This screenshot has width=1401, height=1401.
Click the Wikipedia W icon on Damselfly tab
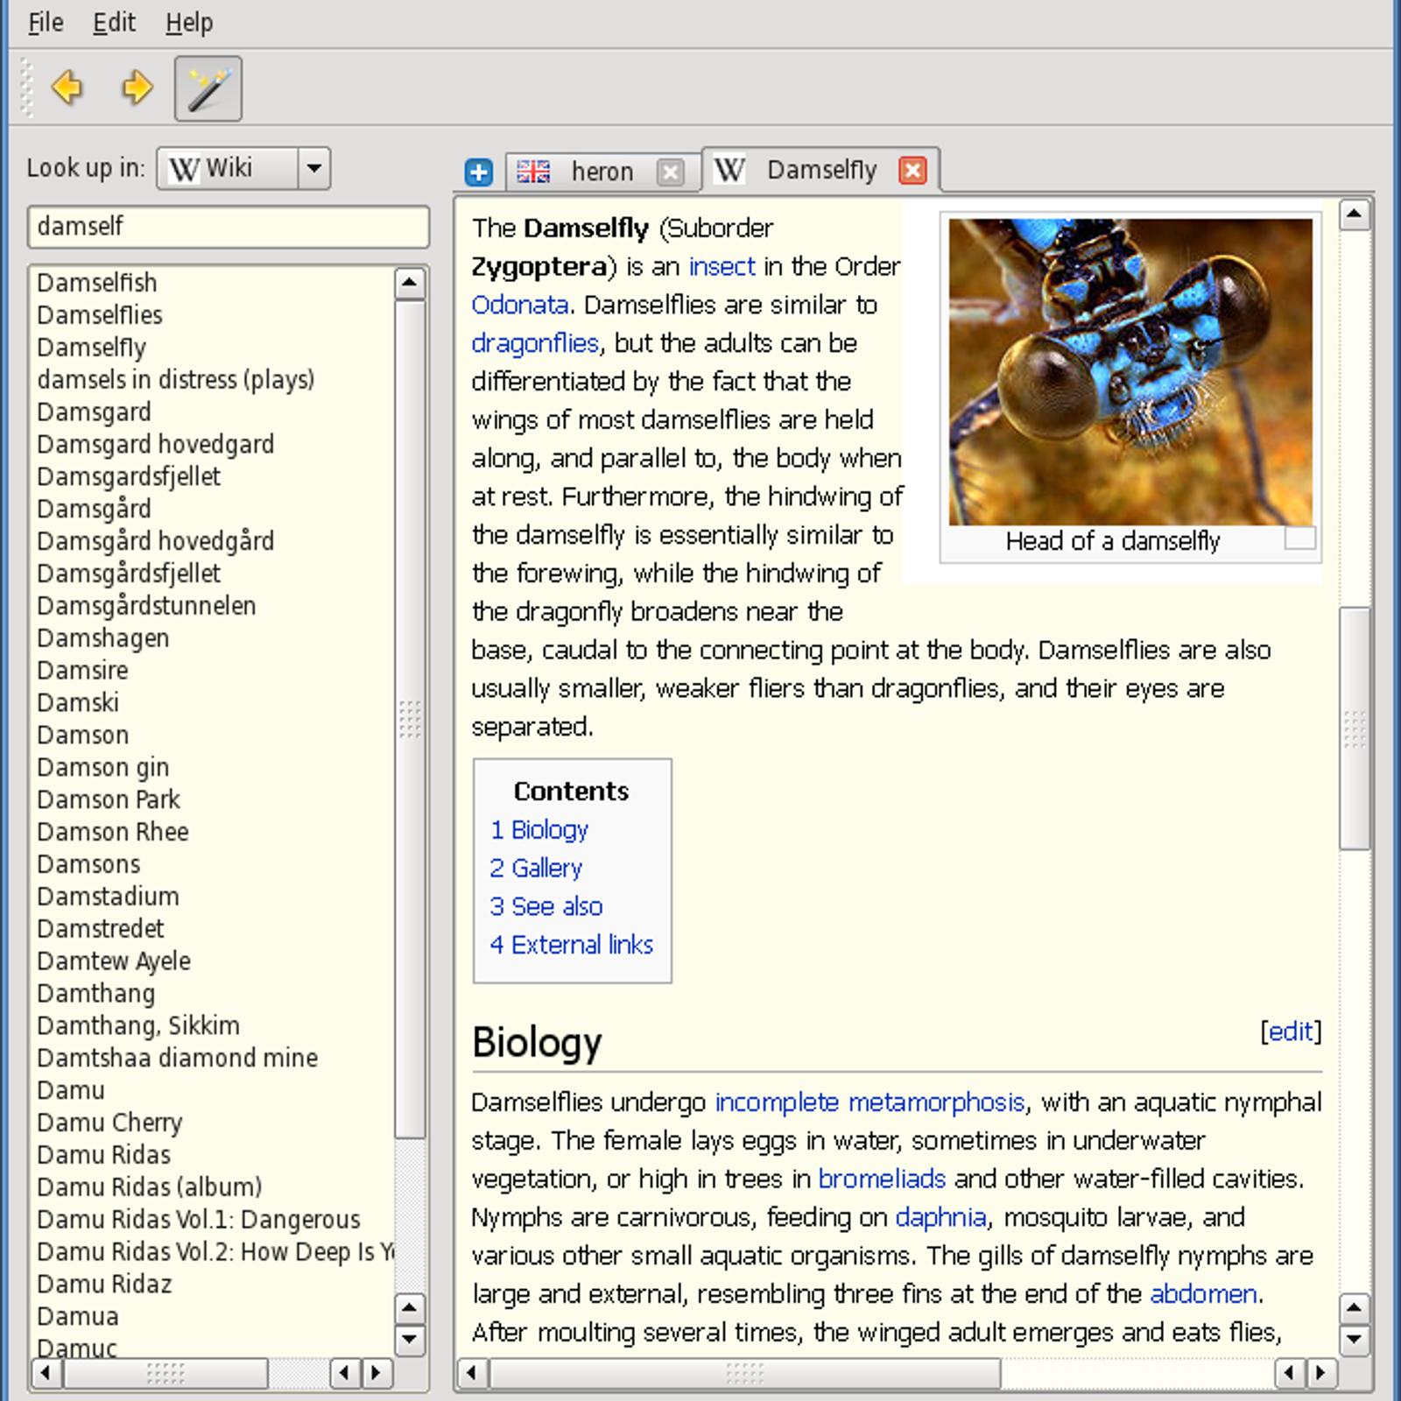coord(729,169)
